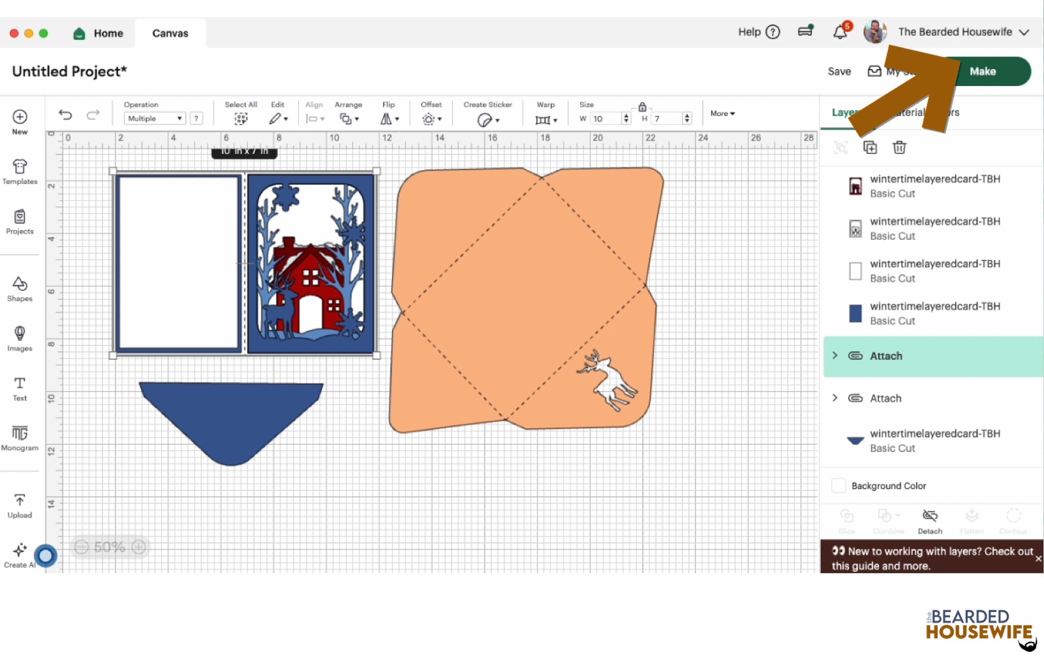Save the project
This screenshot has height=663, width=1044.
(839, 72)
